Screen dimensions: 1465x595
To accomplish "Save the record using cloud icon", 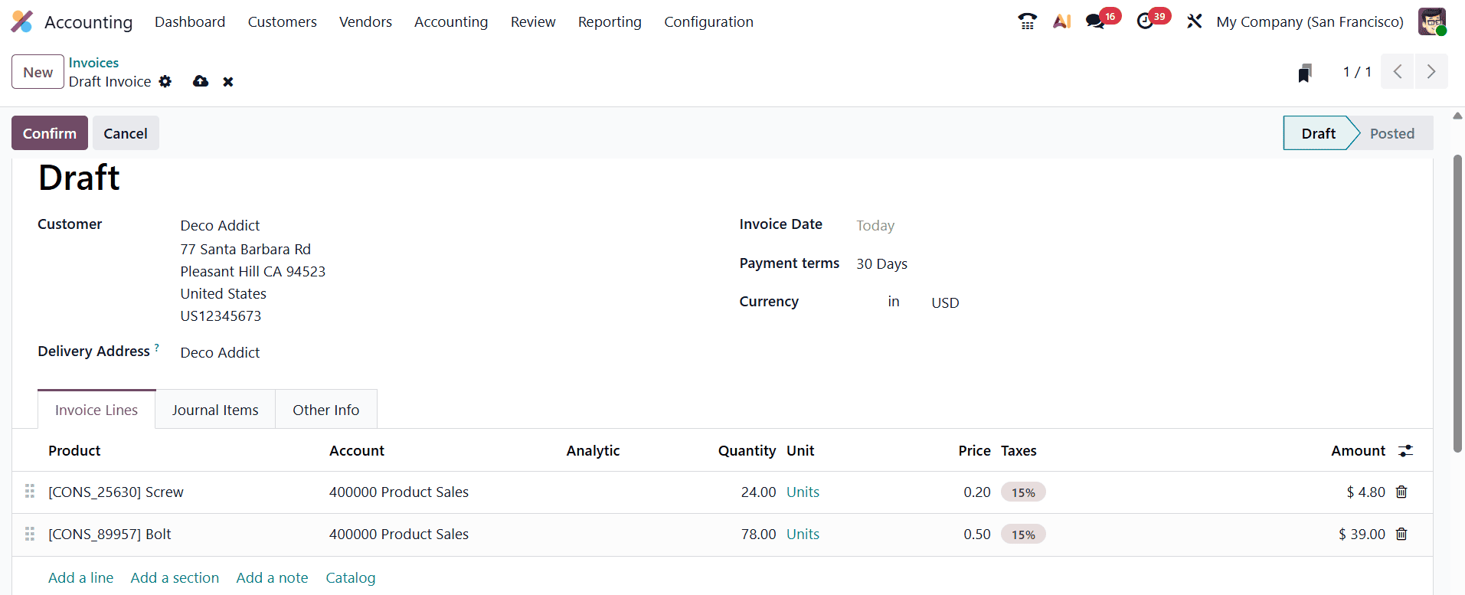I will [201, 81].
